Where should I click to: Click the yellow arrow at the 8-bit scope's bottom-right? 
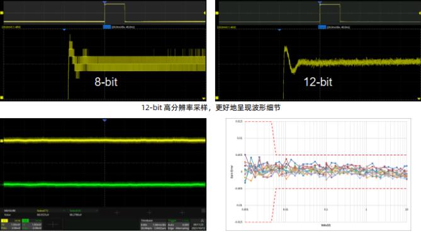pyautogui.click(x=204, y=99)
